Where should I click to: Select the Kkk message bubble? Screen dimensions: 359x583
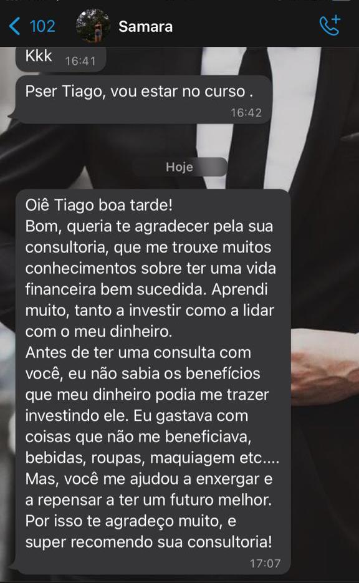60,59
